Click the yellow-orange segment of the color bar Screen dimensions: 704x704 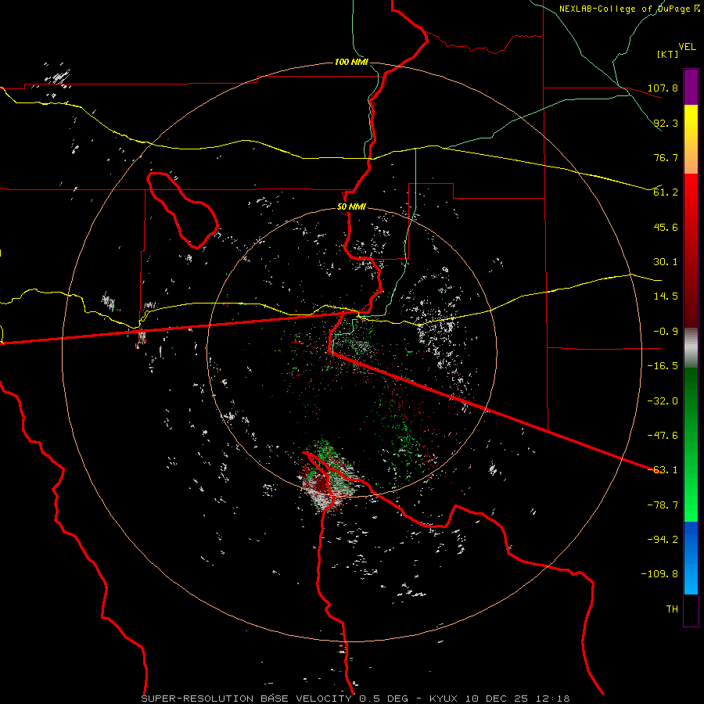[x=691, y=139]
